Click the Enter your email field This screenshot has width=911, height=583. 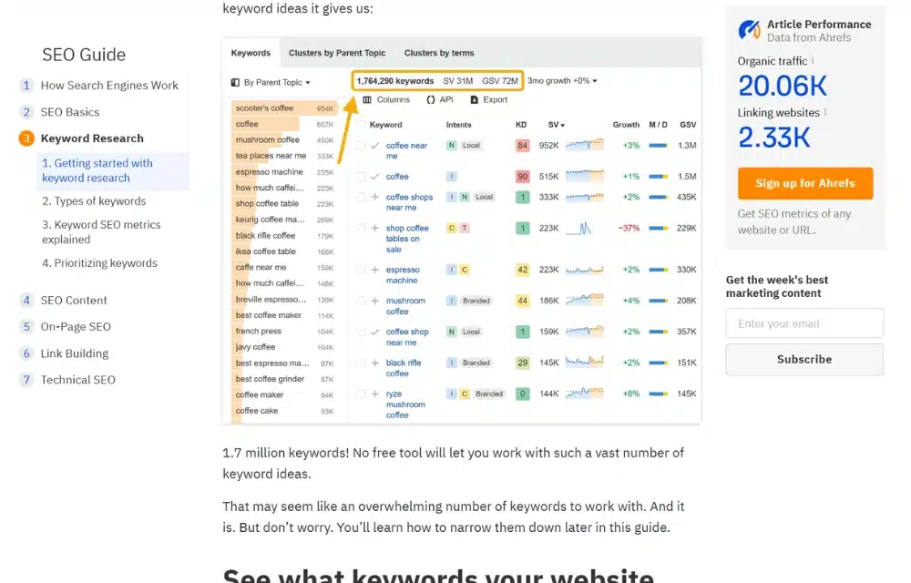click(x=804, y=323)
